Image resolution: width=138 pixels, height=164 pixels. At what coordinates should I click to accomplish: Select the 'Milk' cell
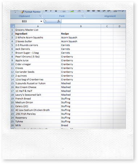tap(38, 125)
